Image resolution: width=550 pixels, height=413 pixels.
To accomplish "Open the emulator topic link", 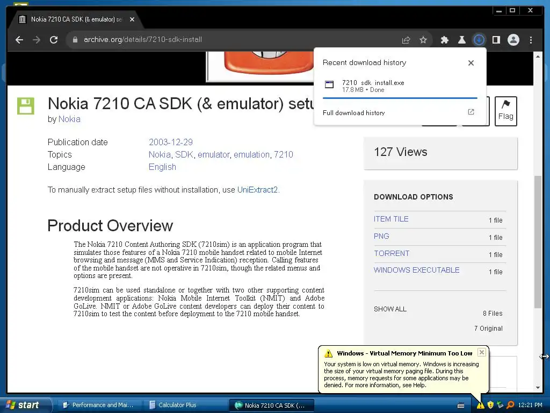I will point(213,154).
